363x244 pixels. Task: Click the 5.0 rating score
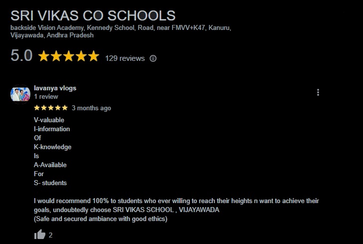click(21, 56)
